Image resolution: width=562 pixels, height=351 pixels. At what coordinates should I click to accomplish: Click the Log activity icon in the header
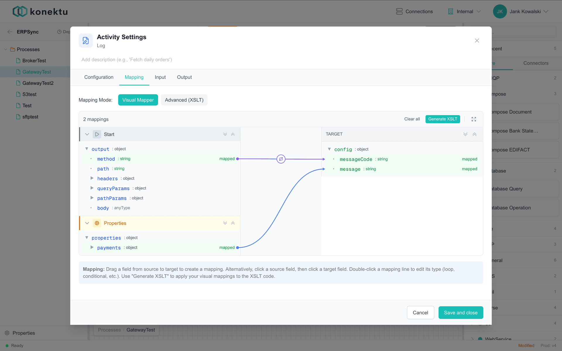click(x=86, y=41)
